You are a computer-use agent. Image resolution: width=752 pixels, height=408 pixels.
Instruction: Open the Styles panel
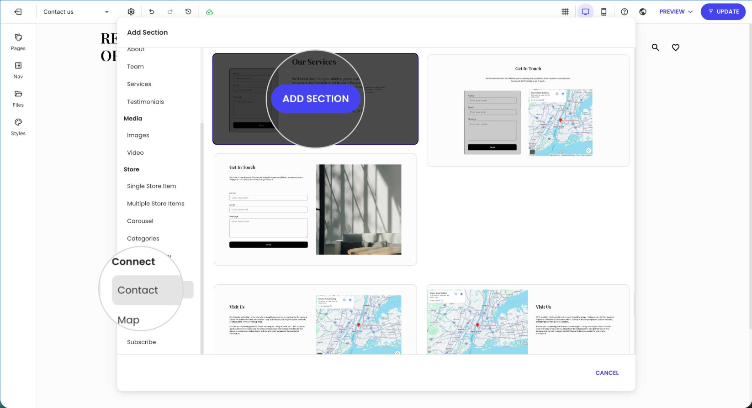(18, 127)
